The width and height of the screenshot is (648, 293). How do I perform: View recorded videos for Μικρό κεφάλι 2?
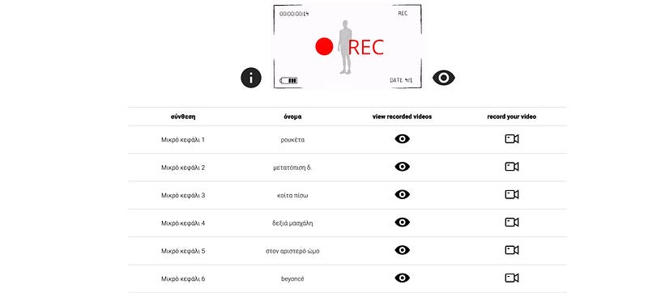(x=402, y=167)
